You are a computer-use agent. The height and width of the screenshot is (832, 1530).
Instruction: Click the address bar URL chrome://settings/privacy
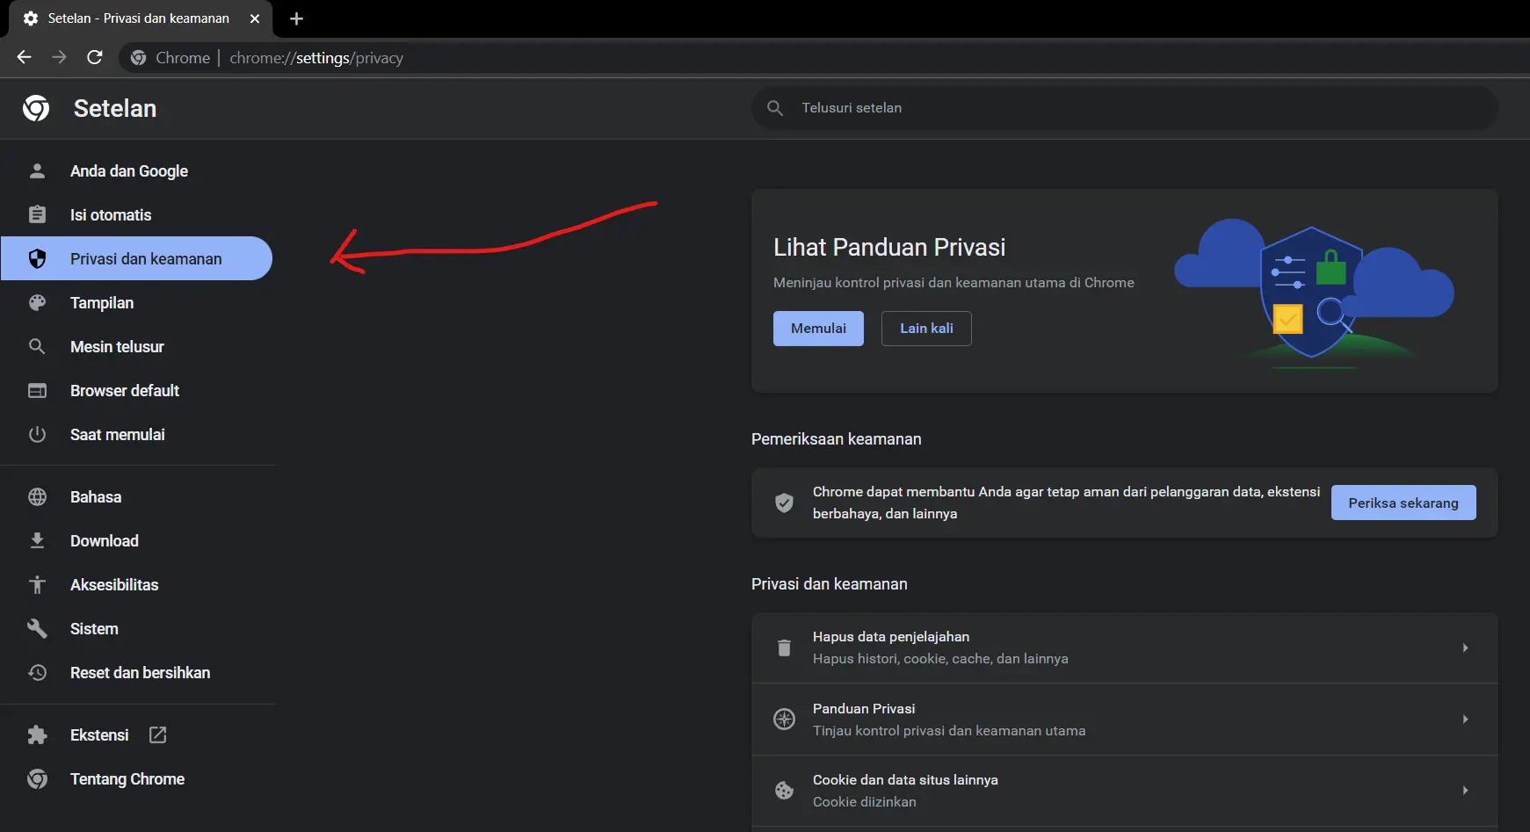[316, 58]
